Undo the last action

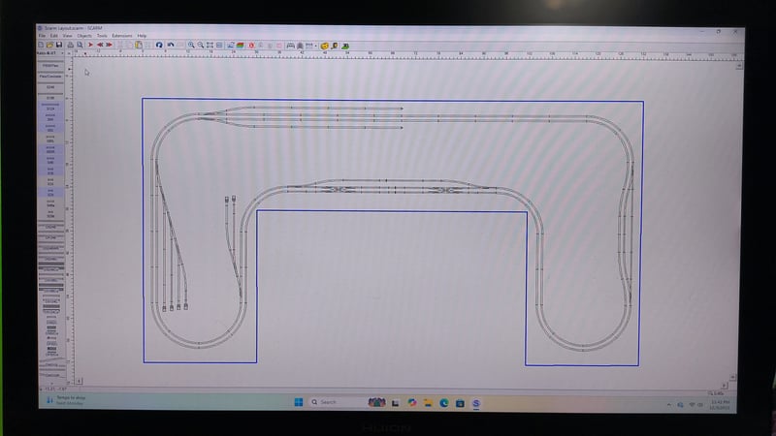click(171, 45)
